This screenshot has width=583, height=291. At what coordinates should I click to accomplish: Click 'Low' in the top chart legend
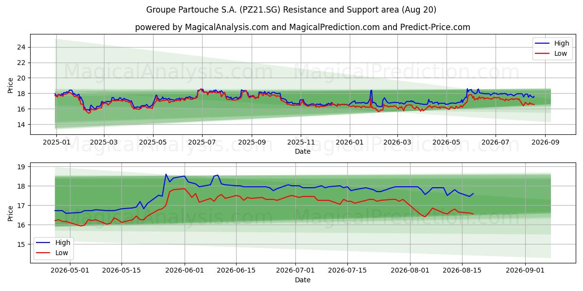coord(561,53)
